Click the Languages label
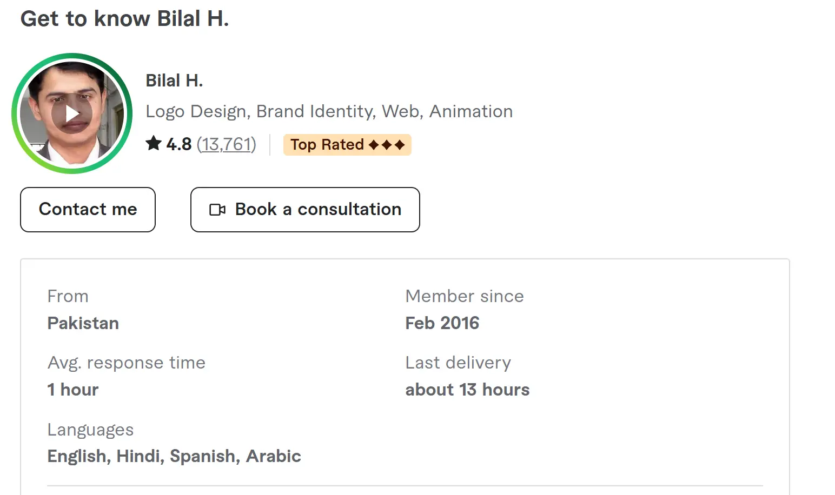 click(x=90, y=430)
